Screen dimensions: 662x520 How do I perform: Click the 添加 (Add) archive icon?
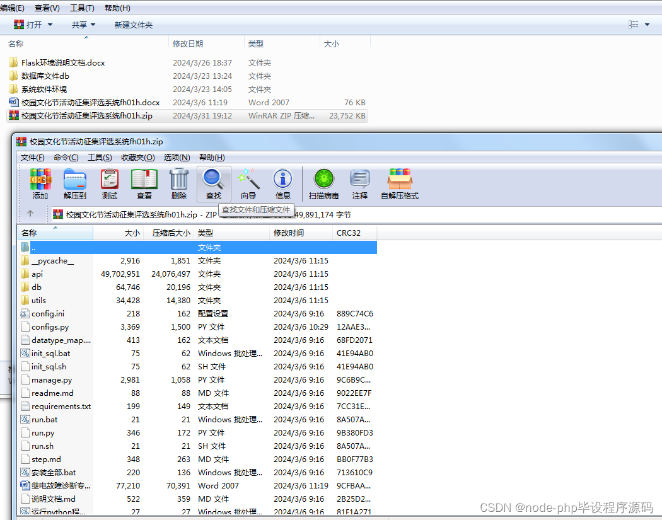40,183
